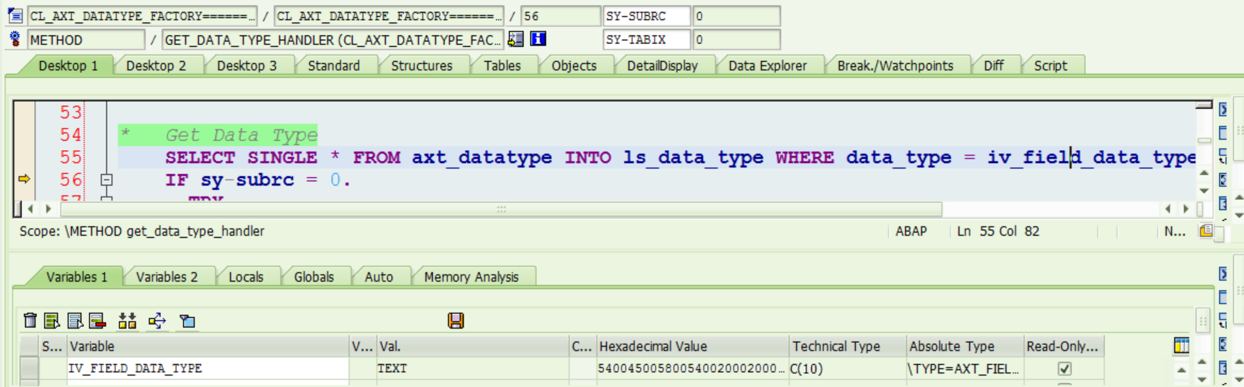Open the Break./Watchpoints tab

click(x=895, y=65)
